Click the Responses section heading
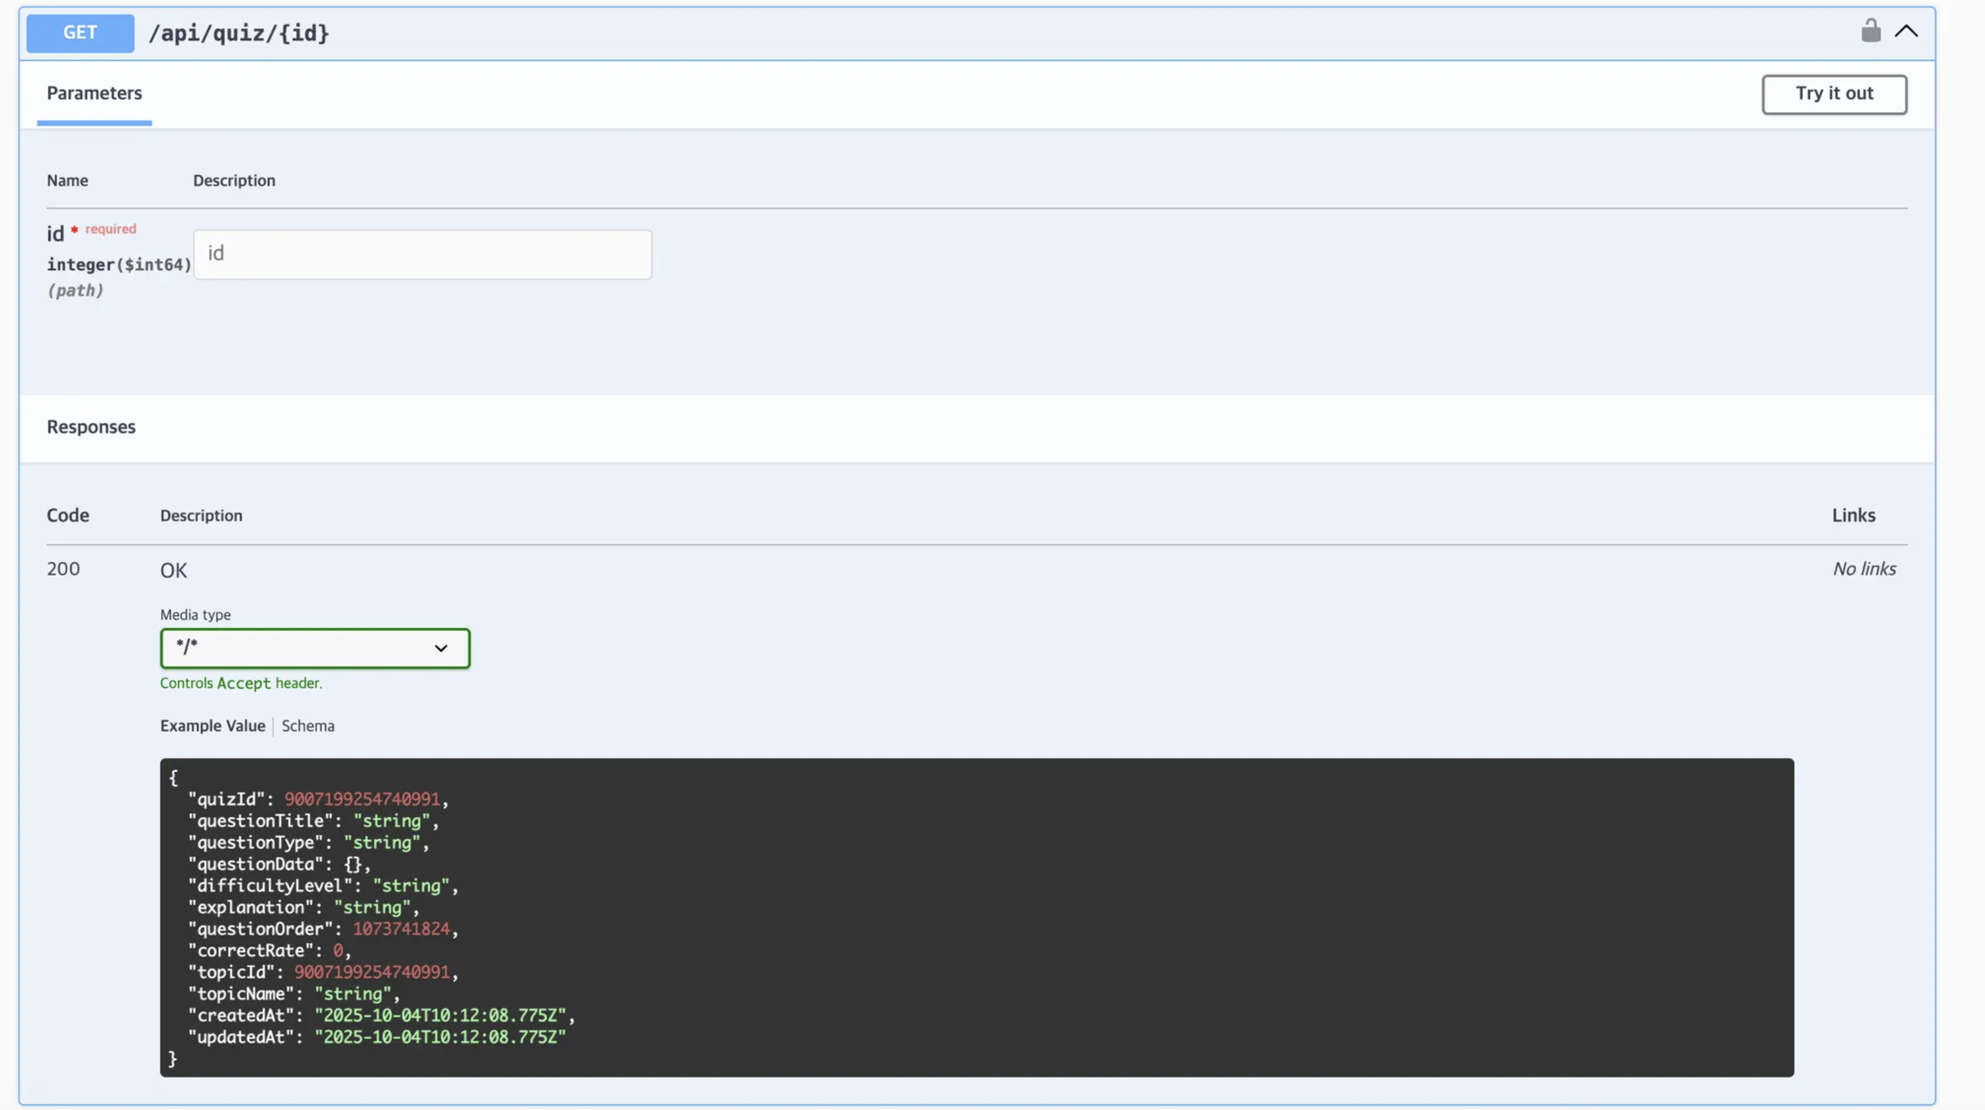The image size is (1985, 1110). coord(91,427)
